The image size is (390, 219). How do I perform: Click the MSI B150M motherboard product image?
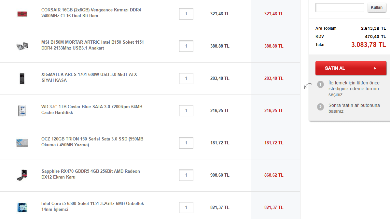coord(22,46)
